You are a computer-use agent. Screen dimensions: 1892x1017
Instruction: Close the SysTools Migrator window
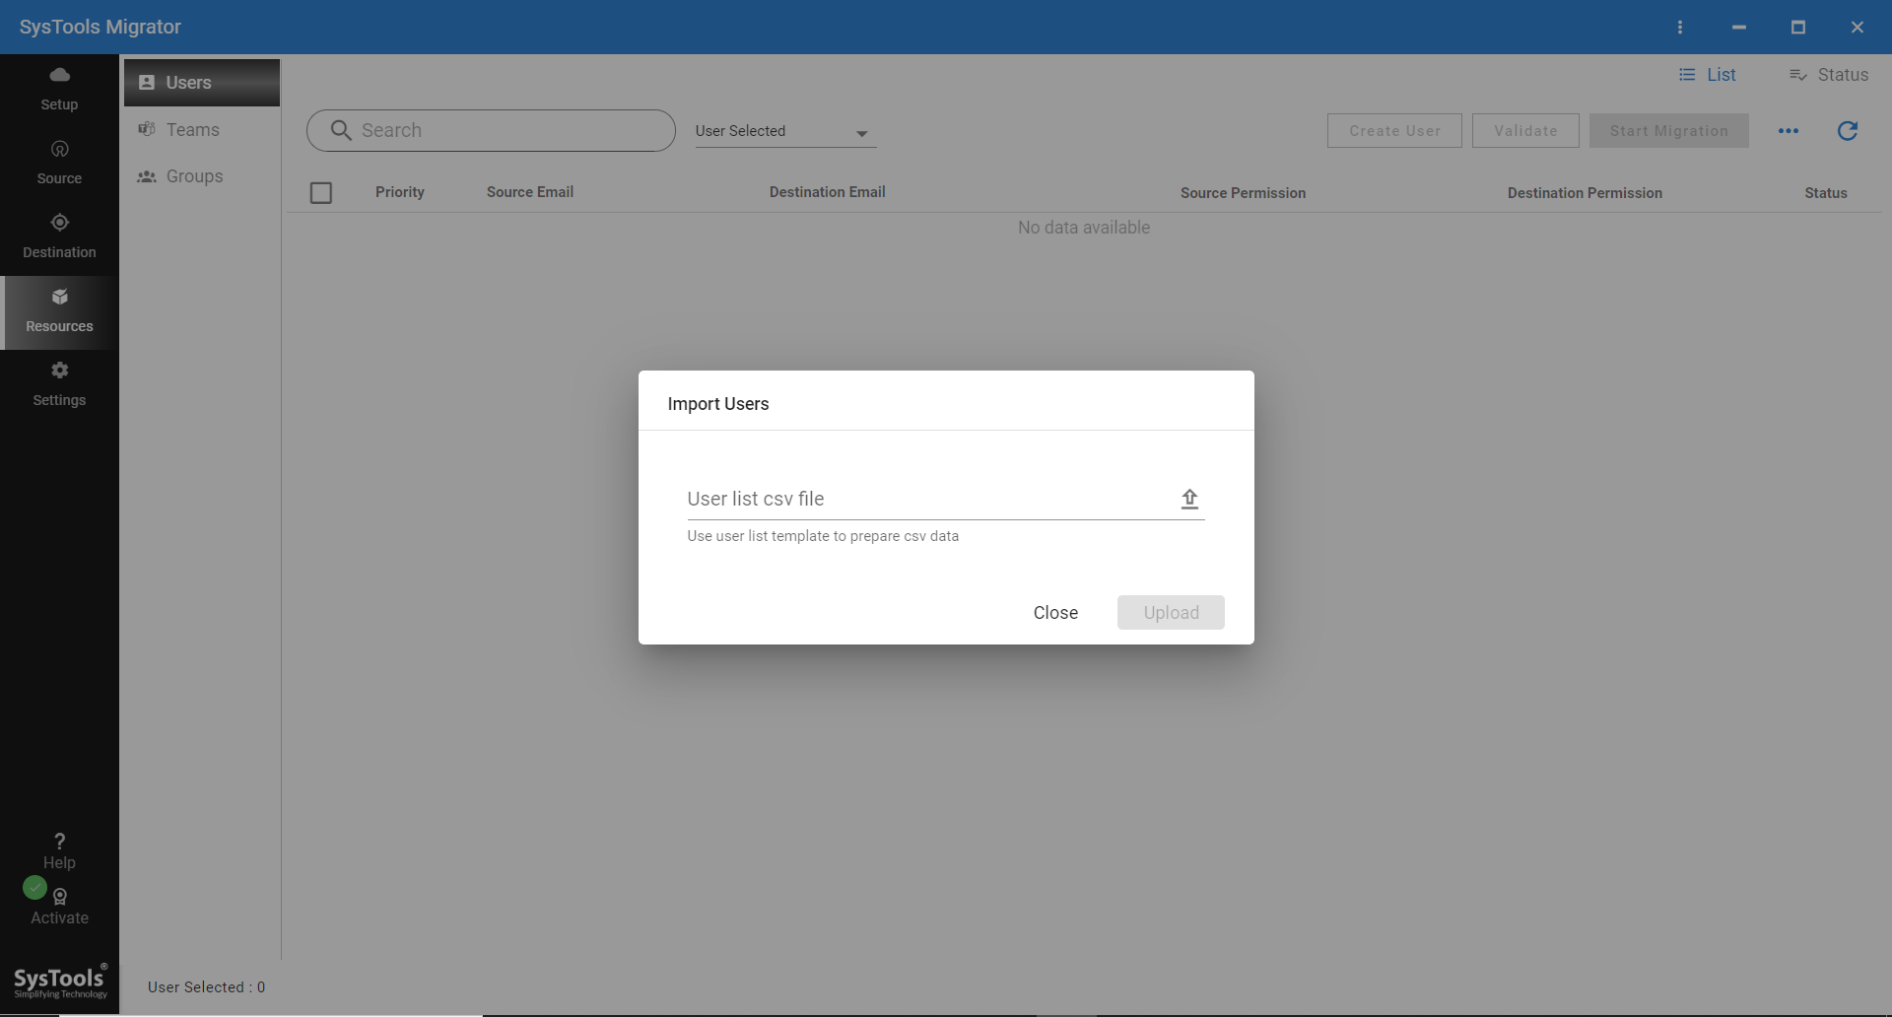point(1858,28)
